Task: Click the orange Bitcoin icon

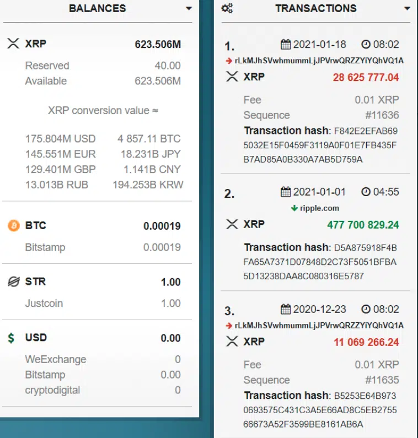Action: click(x=13, y=226)
